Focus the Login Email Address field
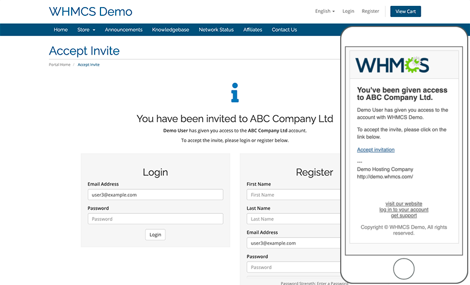This screenshot has width=470, height=285. [x=155, y=195]
